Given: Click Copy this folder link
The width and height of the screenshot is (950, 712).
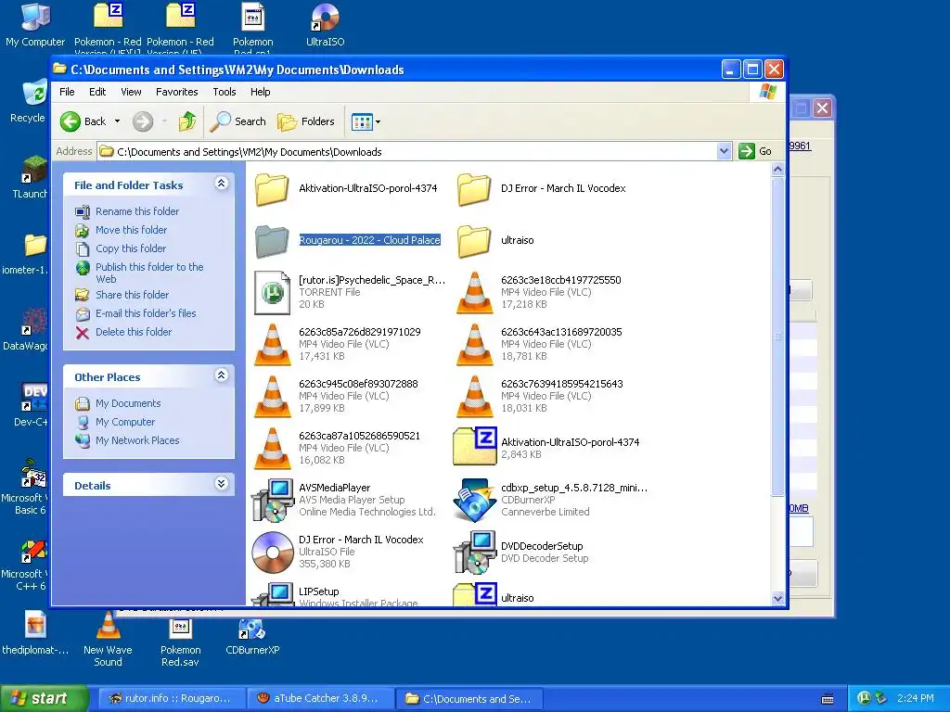Looking at the screenshot, I should pos(130,248).
